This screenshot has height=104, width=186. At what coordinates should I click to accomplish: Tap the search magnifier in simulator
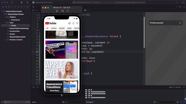77,23
